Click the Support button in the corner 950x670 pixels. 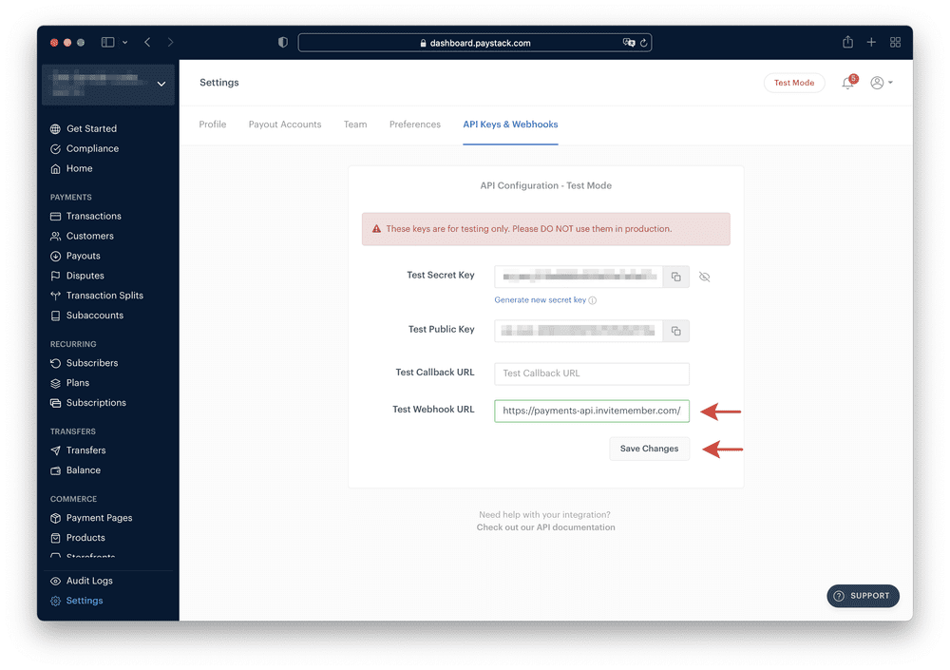(x=863, y=596)
